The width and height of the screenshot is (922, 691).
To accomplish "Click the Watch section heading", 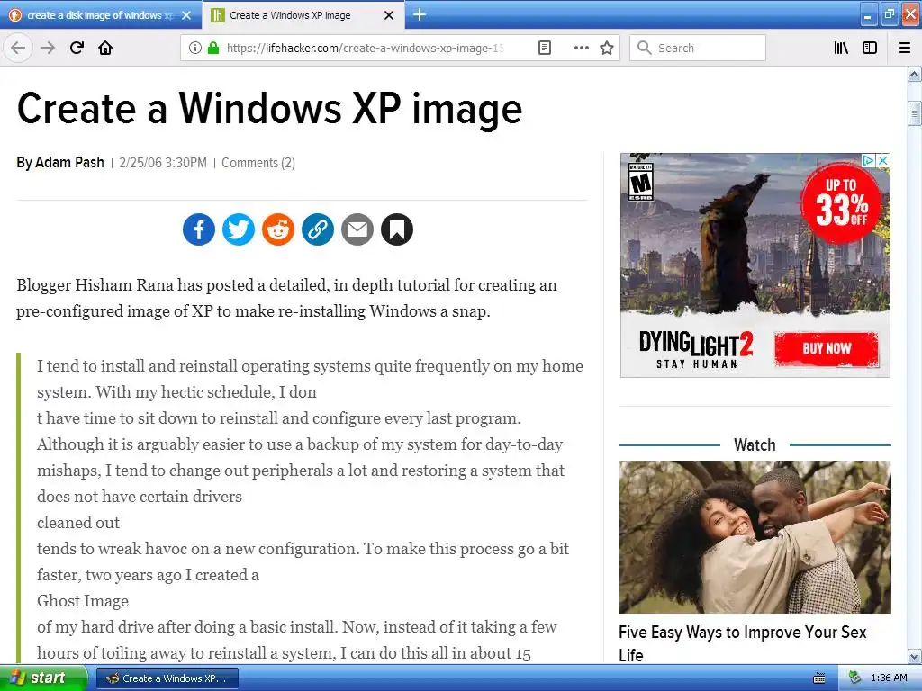I will click(x=755, y=444).
